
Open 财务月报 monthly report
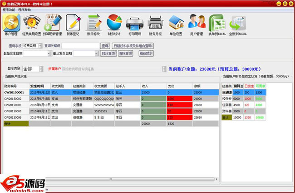pos(155,24)
